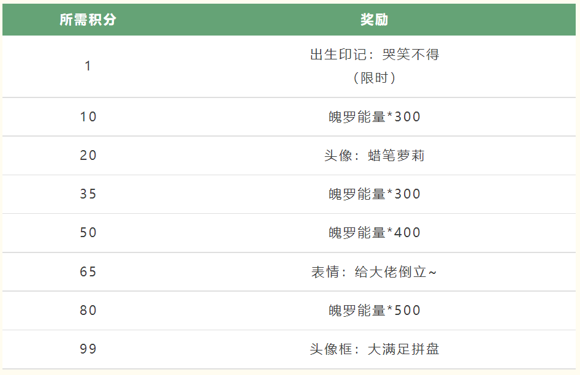580x375 pixels.
Task: Click the green table header bar
Action: (x=289, y=20)
